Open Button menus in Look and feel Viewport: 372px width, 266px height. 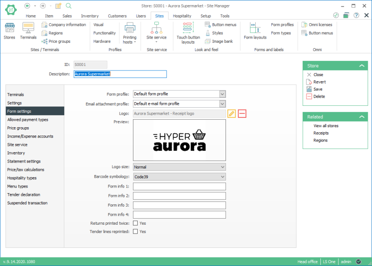click(x=220, y=25)
